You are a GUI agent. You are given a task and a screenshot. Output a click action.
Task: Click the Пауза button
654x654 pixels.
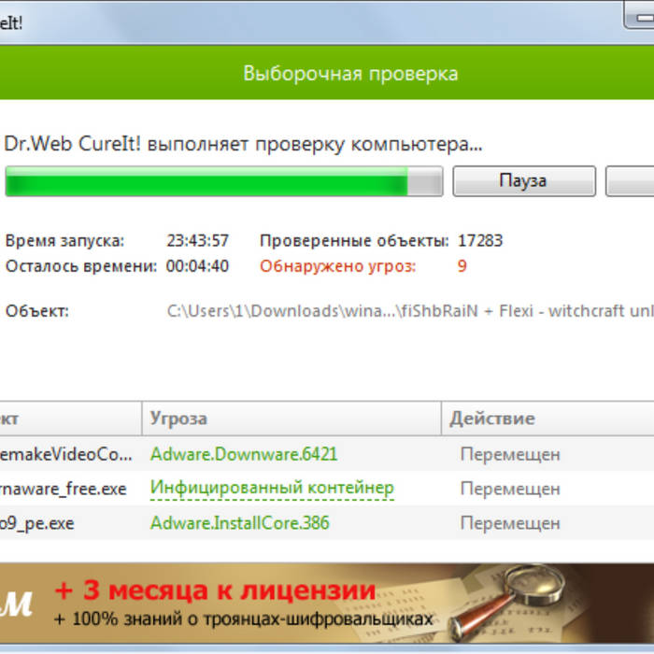[523, 181]
